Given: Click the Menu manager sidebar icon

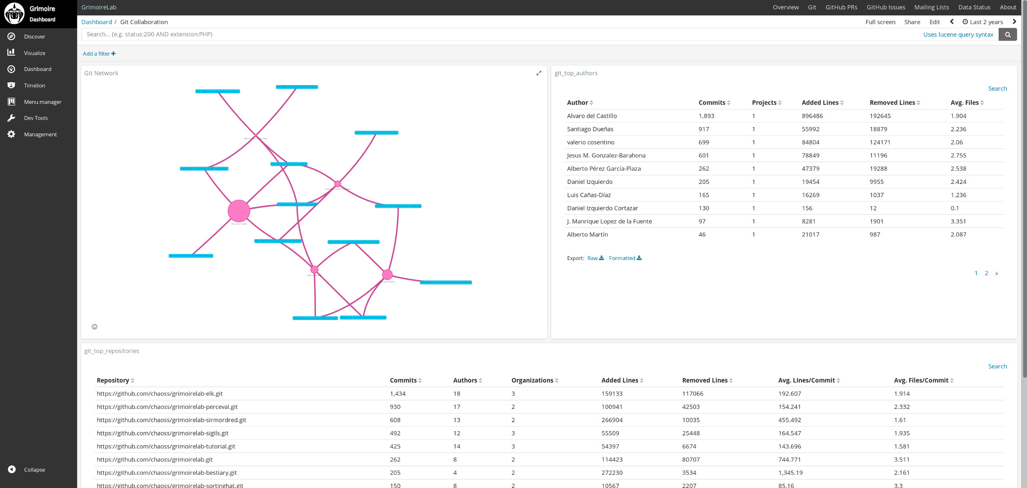Looking at the screenshot, I should [12, 102].
